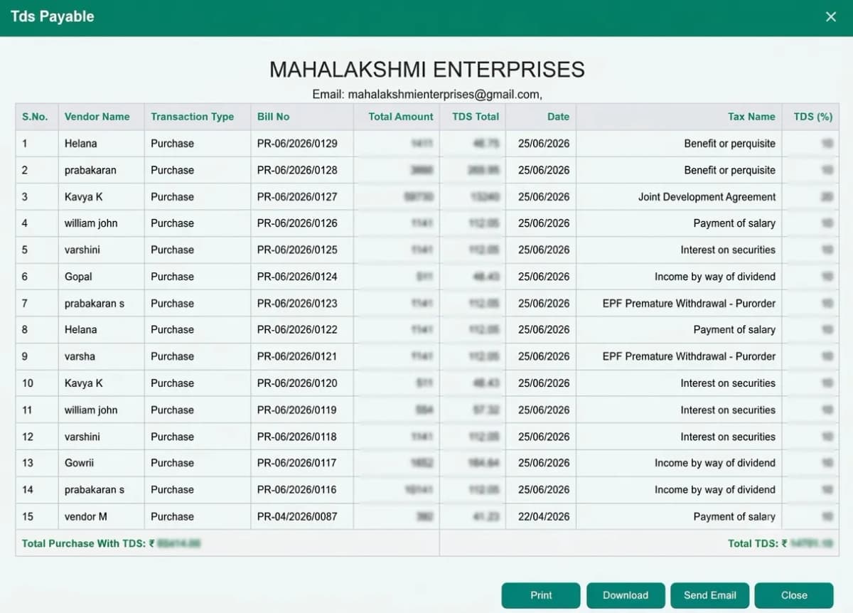The image size is (853, 613).
Task: Select bill number PR-06/2026/0120
Action: tap(297, 383)
